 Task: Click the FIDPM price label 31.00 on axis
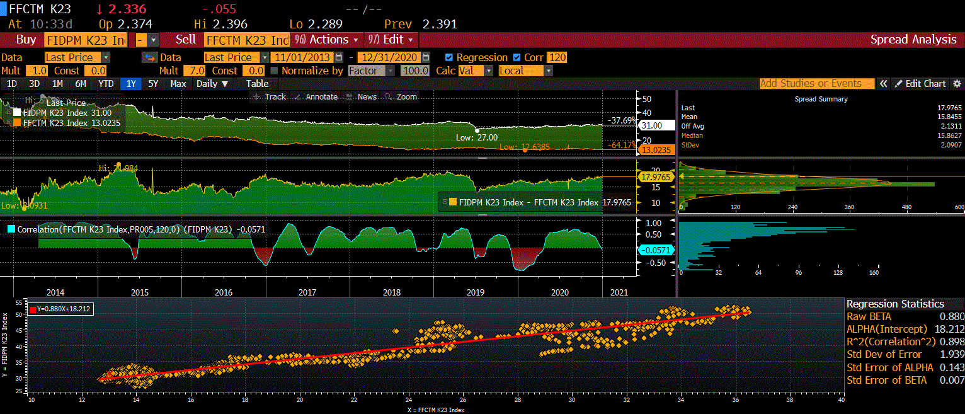point(657,125)
